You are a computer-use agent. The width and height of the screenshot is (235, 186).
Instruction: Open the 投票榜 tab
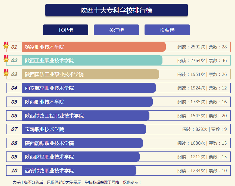(167, 30)
